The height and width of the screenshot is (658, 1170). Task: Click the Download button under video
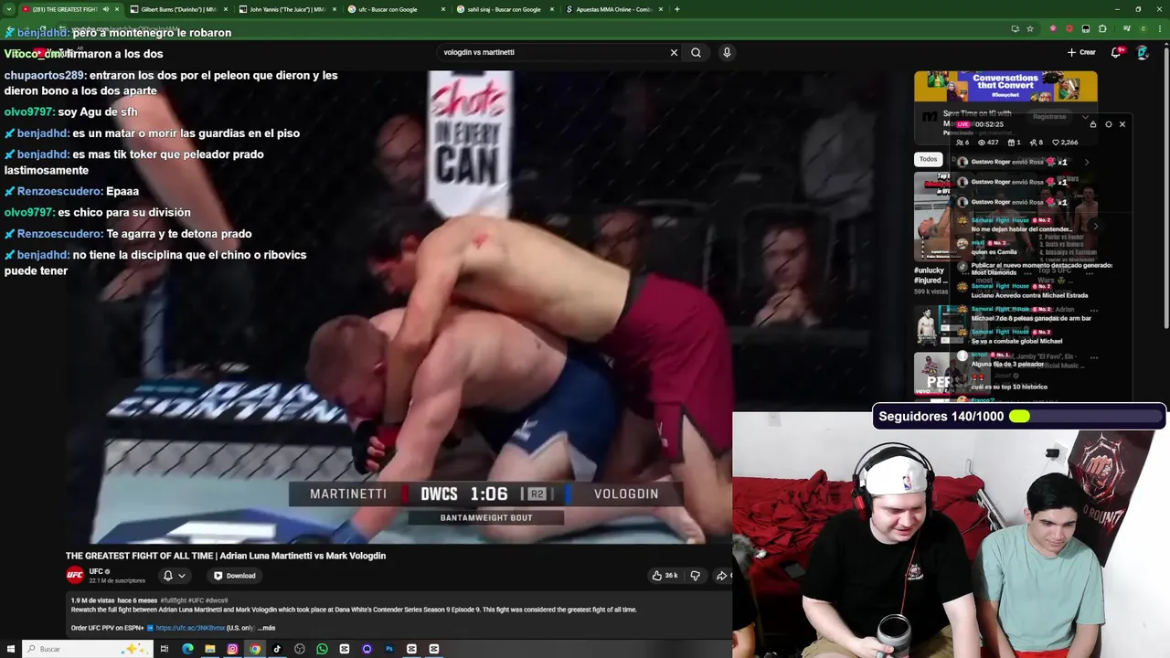tap(235, 576)
